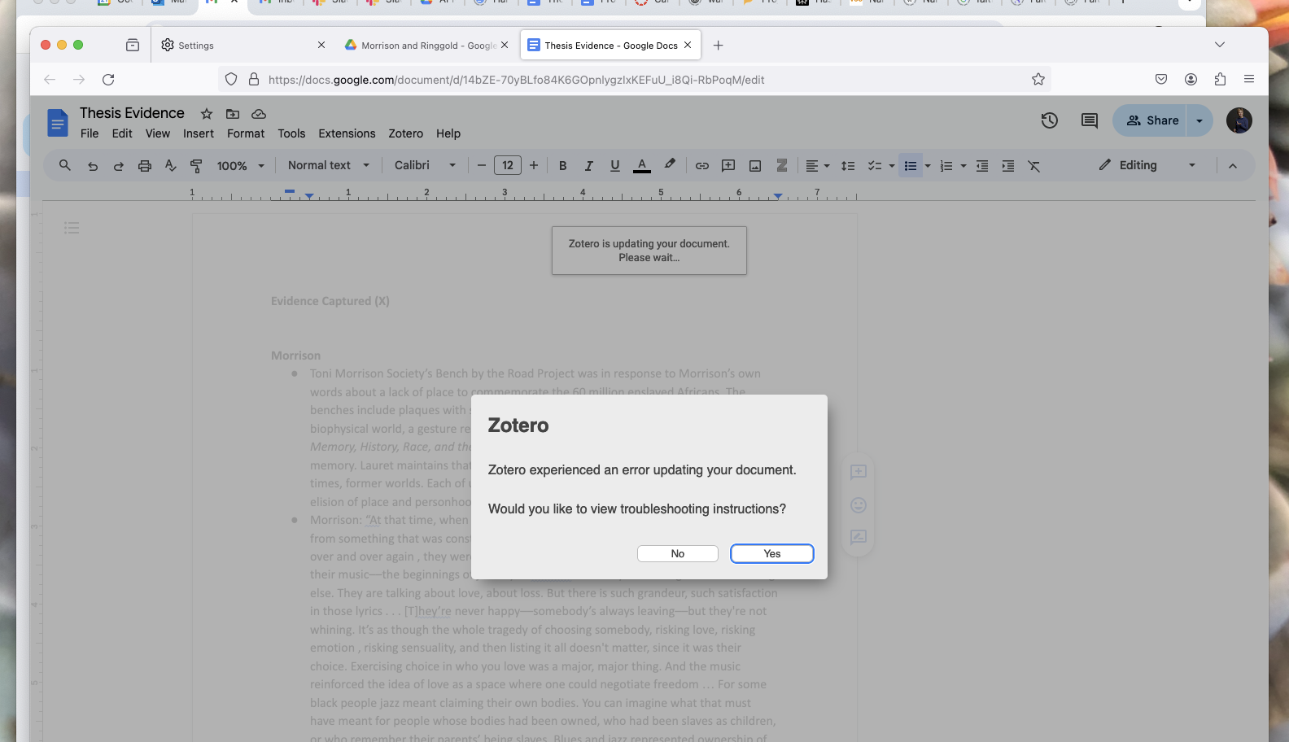The width and height of the screenshot is (1289, 742).
Task: Open the text alignment dropdown
Action: tap(817, 166)
